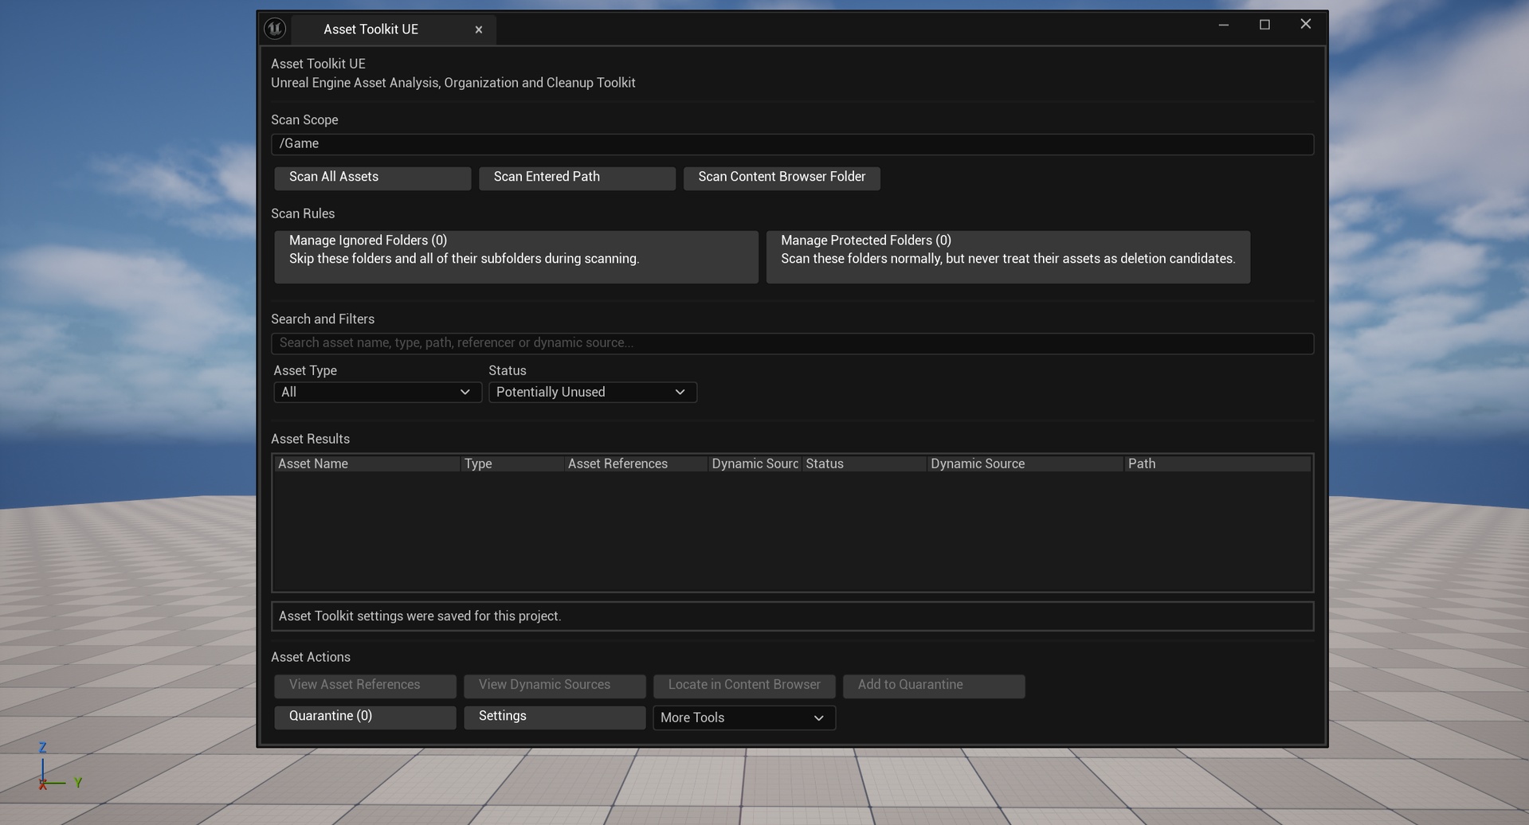1529x825 pixels.
Task: Click the Unreal Engine Asset Analysis subtitle
Action: [453, 83]
